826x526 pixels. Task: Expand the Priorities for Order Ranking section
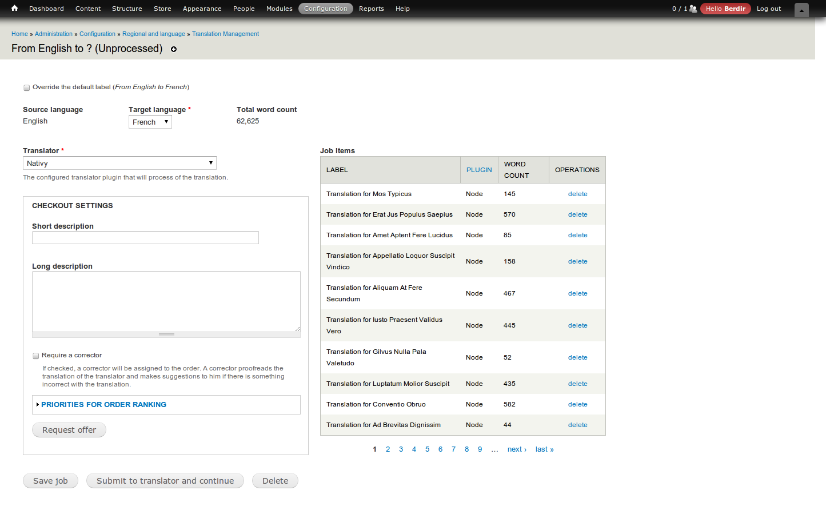103,404
